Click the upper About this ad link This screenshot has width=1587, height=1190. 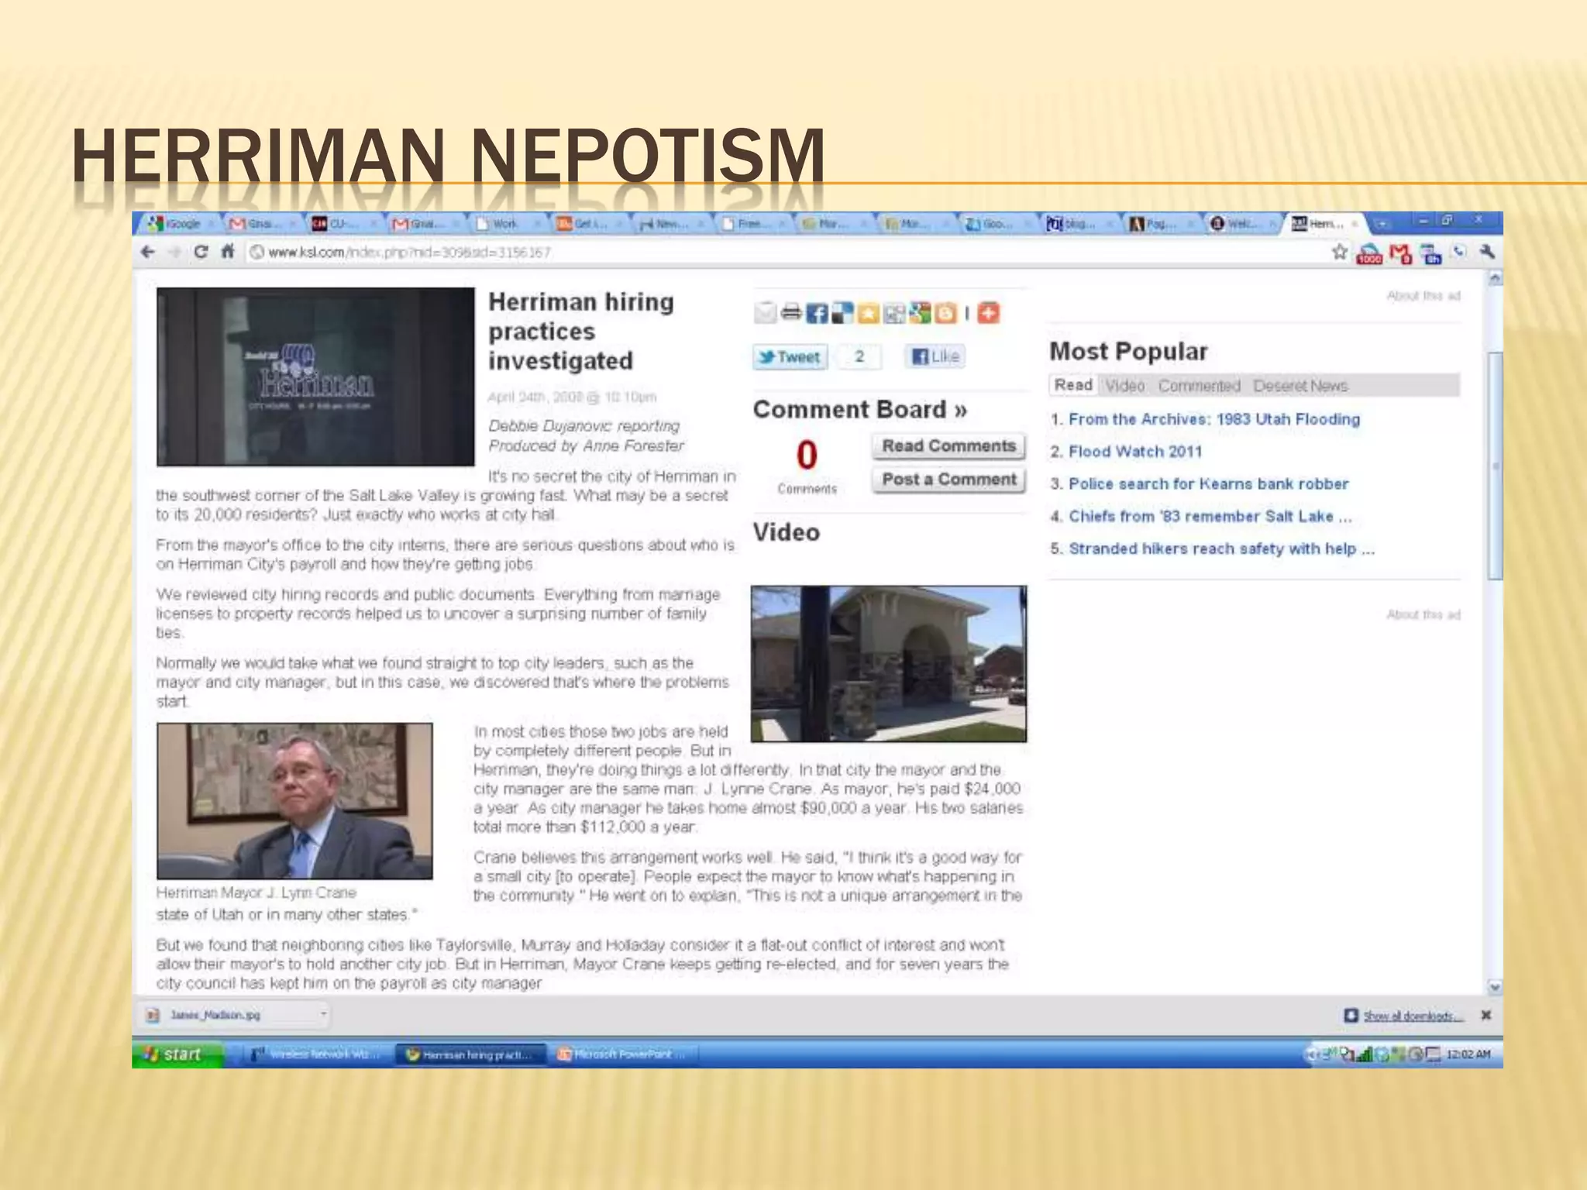tap(1423, 296)
